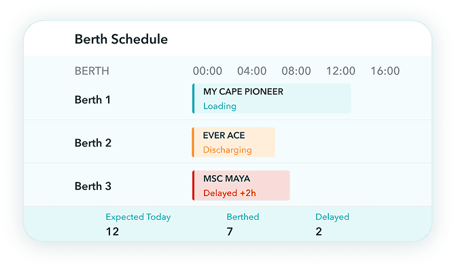Click the Delayed +2h status text
The image size is (456, 268).
[230, 193]
